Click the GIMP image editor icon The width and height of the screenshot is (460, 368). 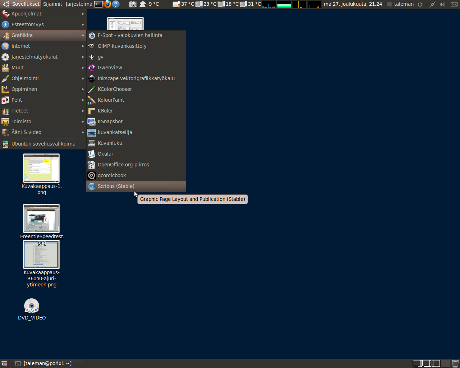click(92, 46)
